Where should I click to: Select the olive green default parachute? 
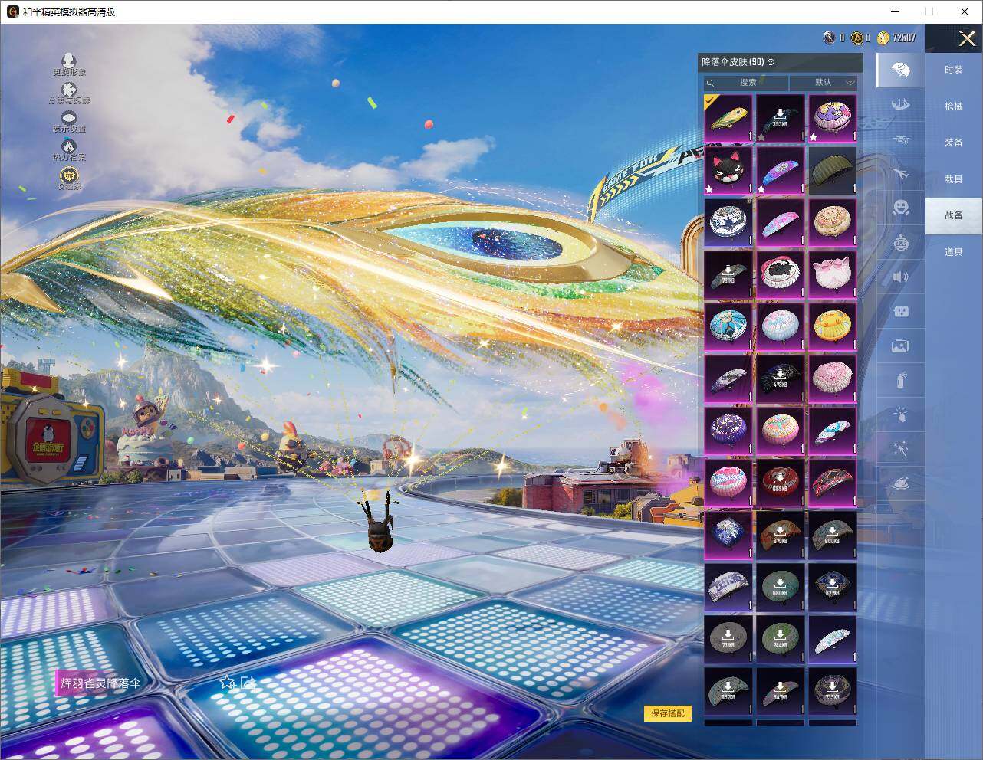coord(833,170)
